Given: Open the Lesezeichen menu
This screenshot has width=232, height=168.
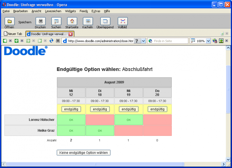Looking at the screenshot, I should (53, 11).
